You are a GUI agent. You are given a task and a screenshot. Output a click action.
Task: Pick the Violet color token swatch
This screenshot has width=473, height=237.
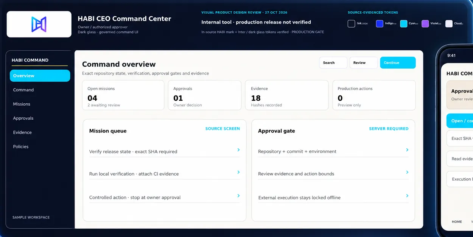coord(425,24)
